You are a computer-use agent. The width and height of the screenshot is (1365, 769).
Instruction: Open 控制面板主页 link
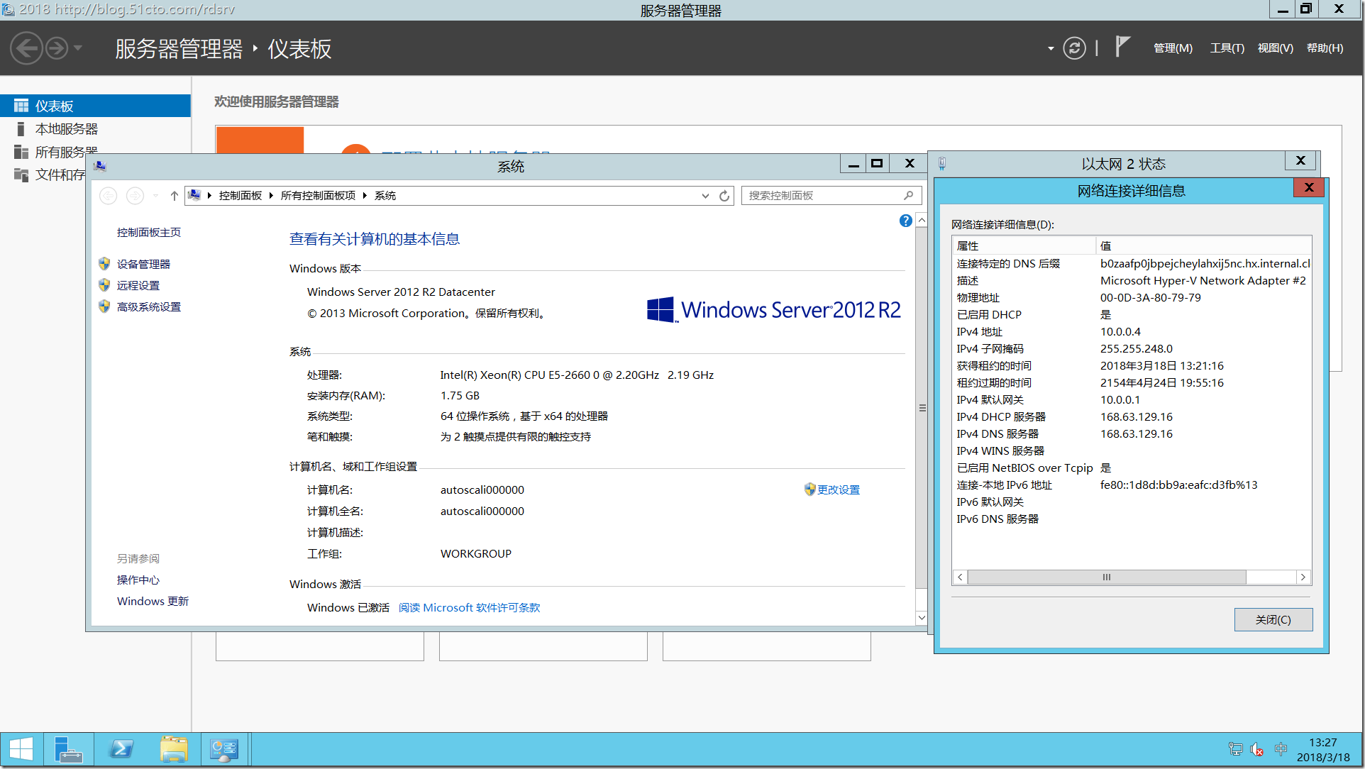(x=149, y=233)
